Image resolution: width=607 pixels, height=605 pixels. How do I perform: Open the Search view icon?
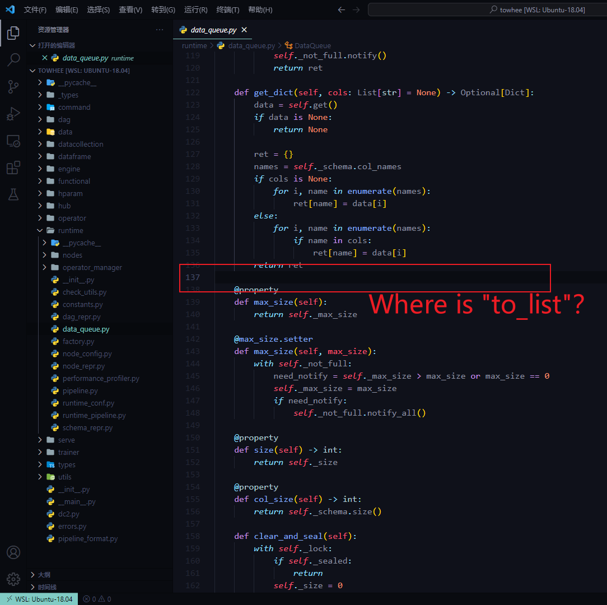pyautogui.click(x=13, y=59)
